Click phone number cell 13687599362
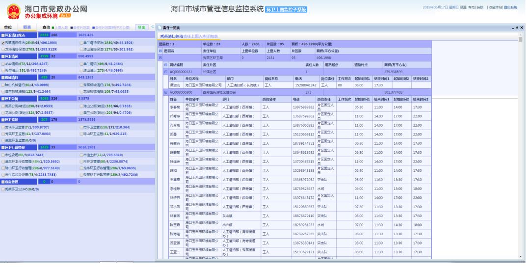Image resolution: width=530 pixels, height=270 pixels. coord(304,116)
